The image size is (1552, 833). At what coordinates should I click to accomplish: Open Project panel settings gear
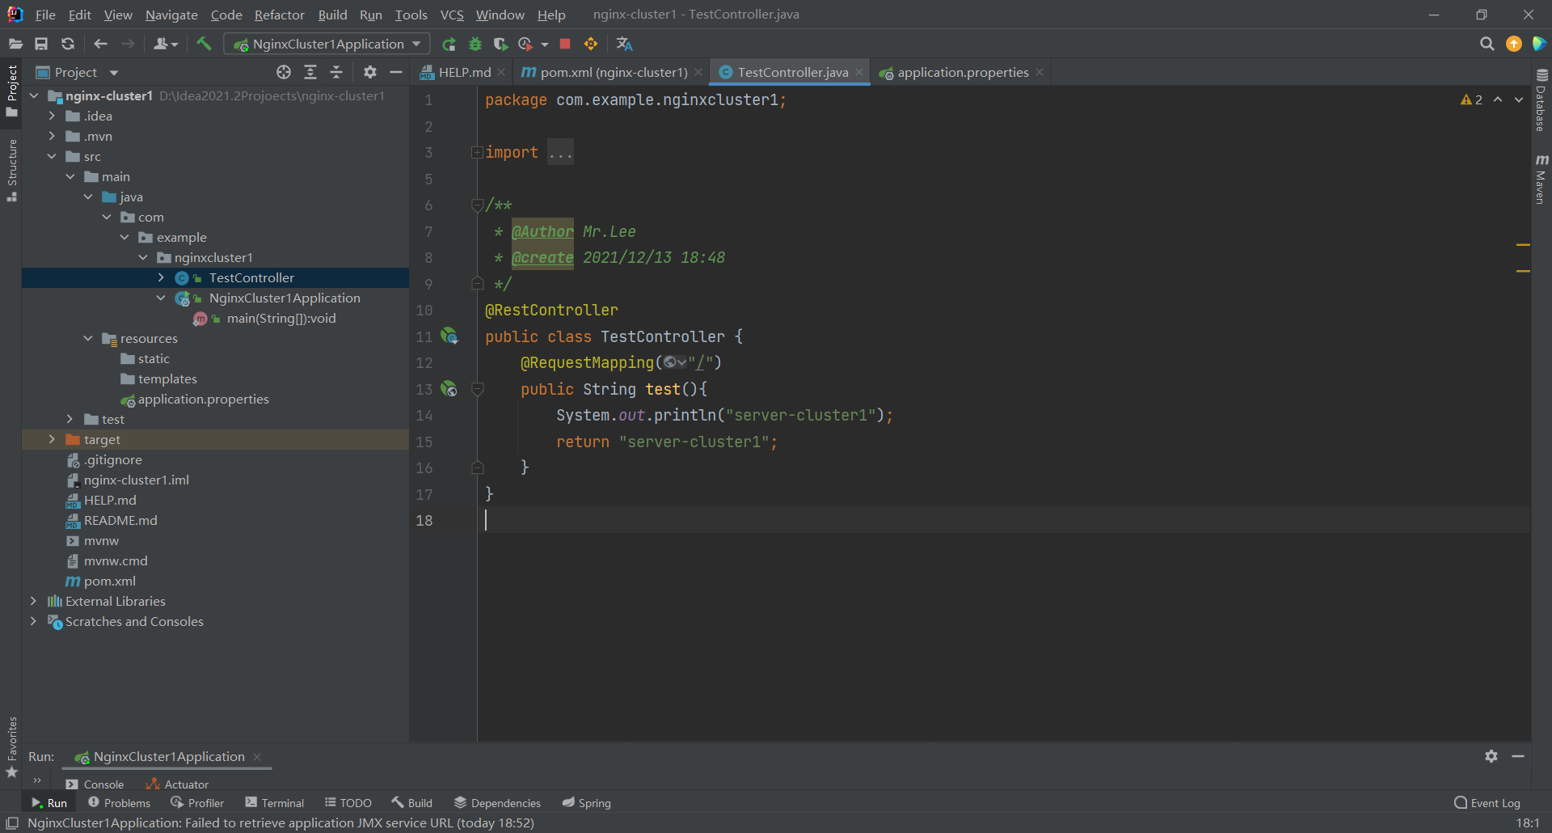pos(370,72)
